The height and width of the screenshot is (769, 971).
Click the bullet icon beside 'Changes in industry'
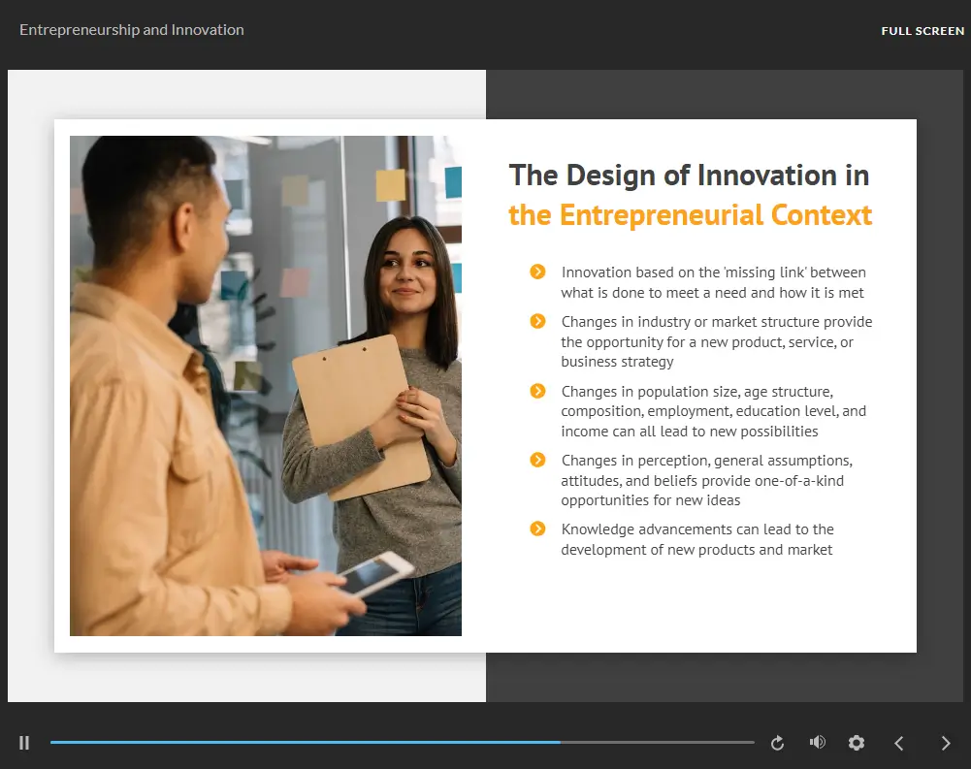(538, 321)
